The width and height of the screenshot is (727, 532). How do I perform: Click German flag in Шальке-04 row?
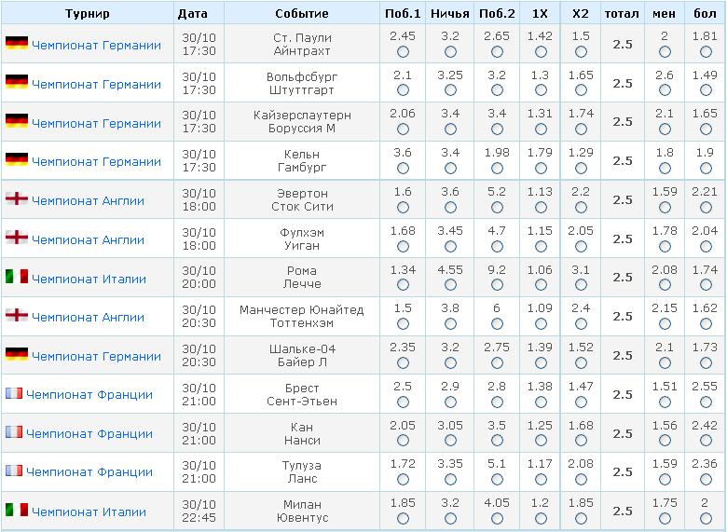[17, 354]
